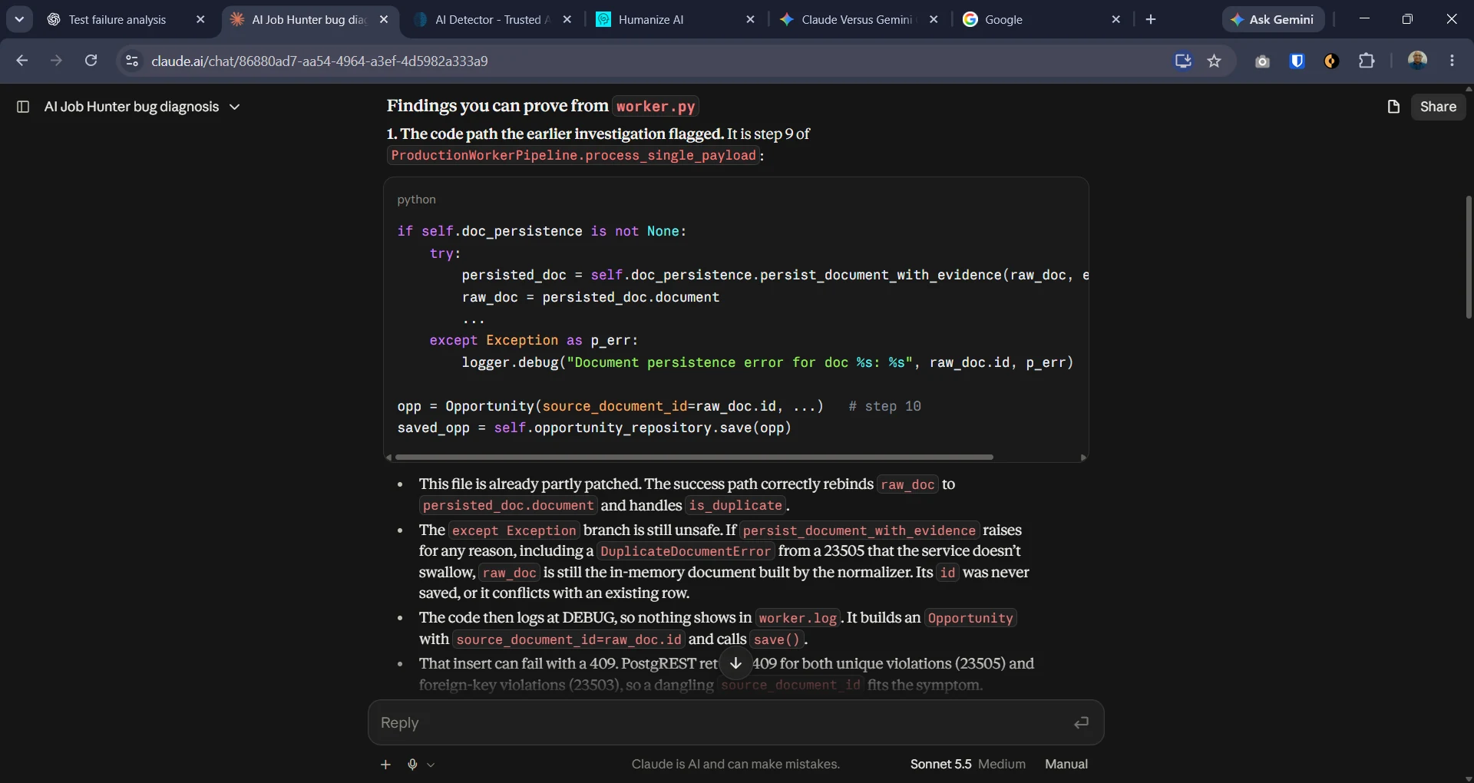Image resolution: width=1474 pixels, height=783 pixels.
Task: Open the tab search dropdown arrow
Action: tap(19, 19)
